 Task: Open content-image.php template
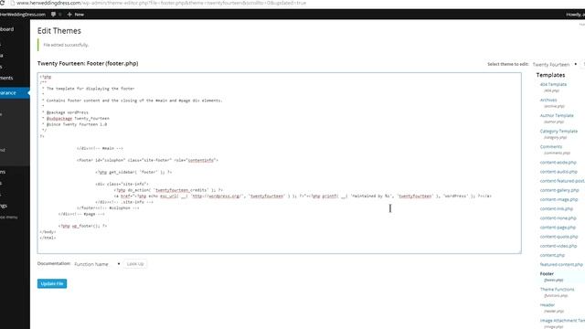point(558,199)
